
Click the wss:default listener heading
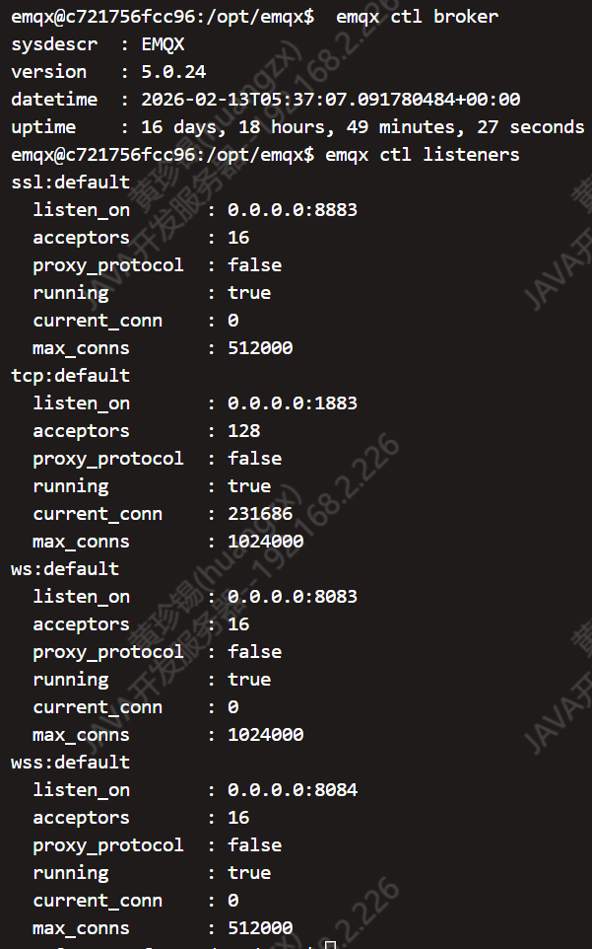coord(70,763)
